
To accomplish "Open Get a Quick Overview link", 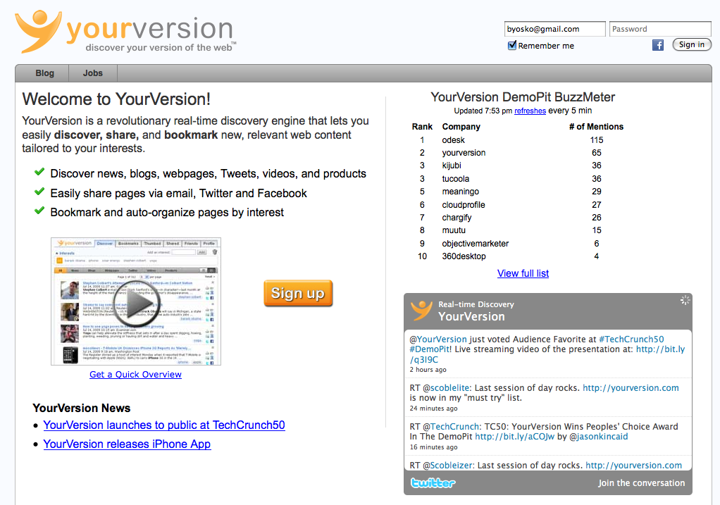I will click(135, 374).
